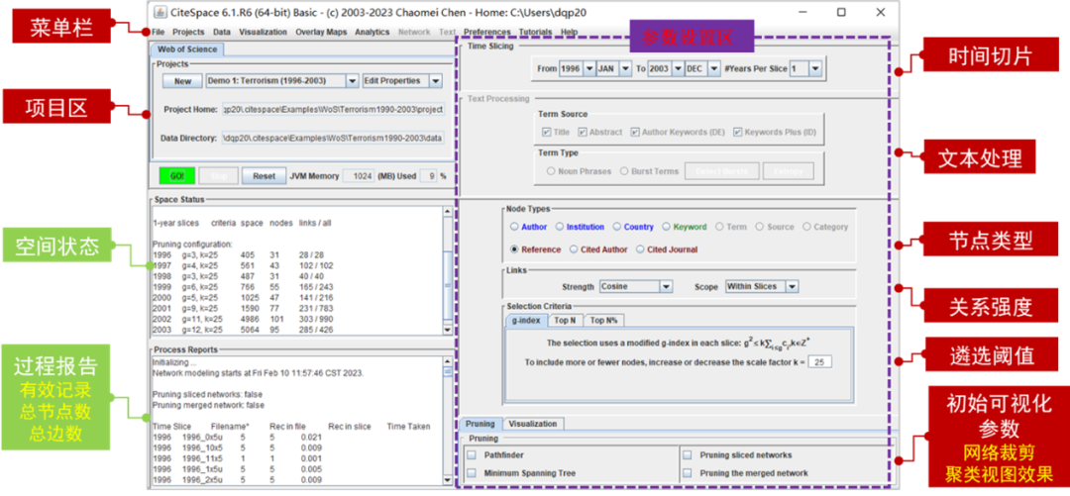Open the Visualization menu
Viewport: 1070px width, 496px height.
pos(264,32)
